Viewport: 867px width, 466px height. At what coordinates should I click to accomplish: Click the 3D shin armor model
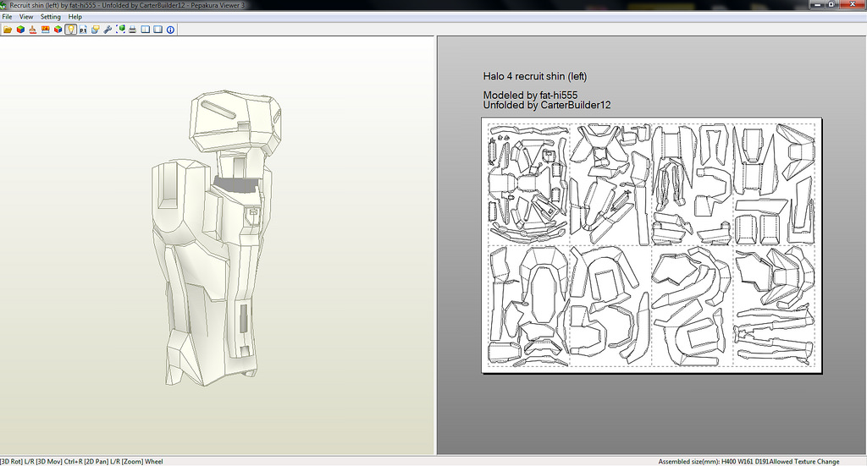click(216, 238)
